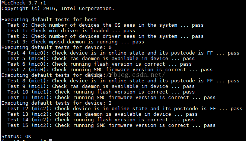Click Test 13 (mic2) ras daemon line
This screenshot has width=246, height=141.
pos(102,114)
